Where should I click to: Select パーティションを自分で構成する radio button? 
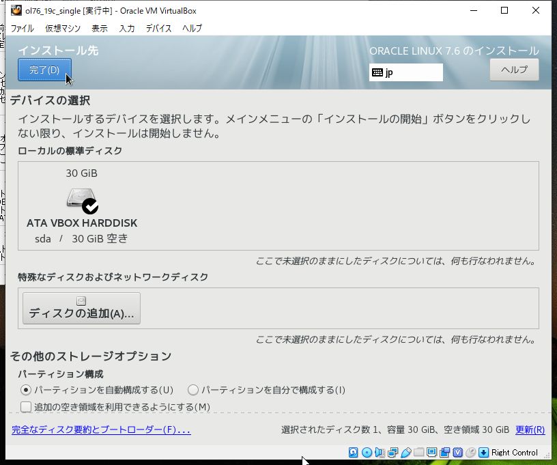[193, 390]
